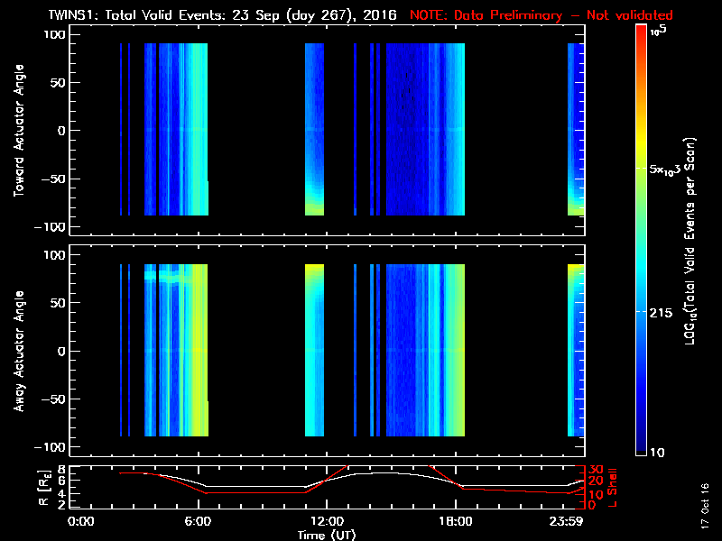
Task: Click the 'Away Actuator Angle' axis label
Action: click(x=18, y=351)
